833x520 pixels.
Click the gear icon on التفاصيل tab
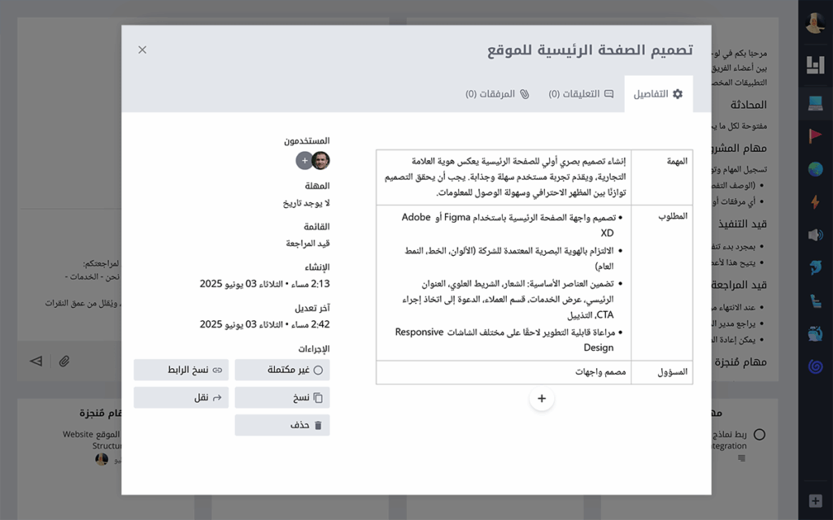tap(678, 94)
